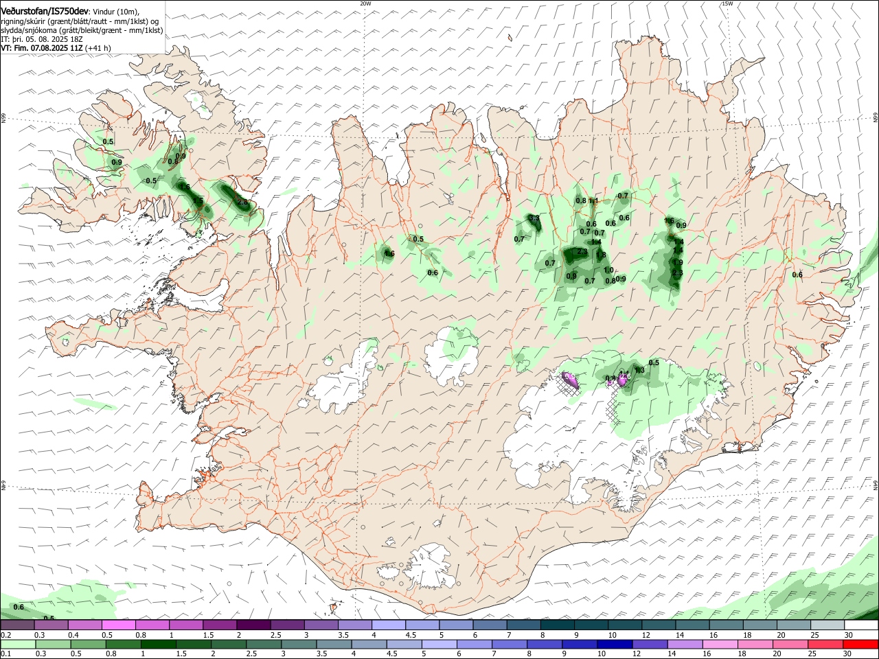Click the lavender 14 rain swatch
The height and width of the screenshot is (659, 879).
click(x=685, y=644)
